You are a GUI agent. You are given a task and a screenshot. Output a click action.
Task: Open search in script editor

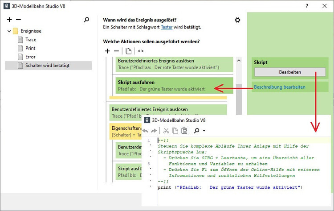pos(196,131)
